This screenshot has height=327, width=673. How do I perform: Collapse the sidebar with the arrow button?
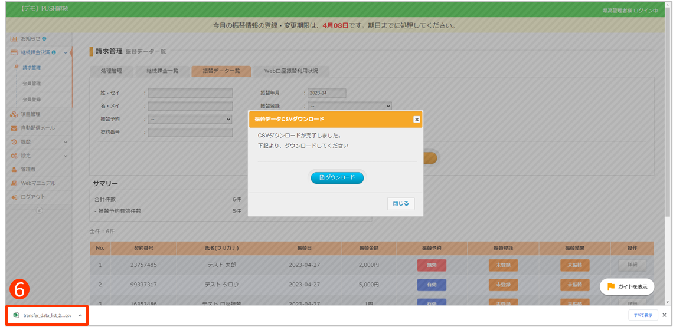(40, 210)
